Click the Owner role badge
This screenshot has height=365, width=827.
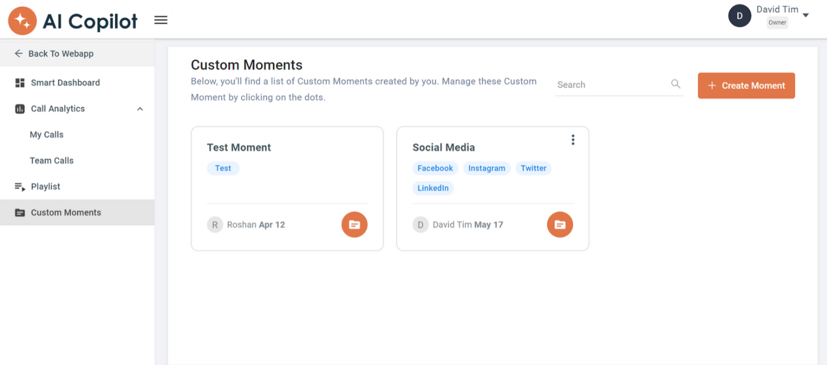777,23
